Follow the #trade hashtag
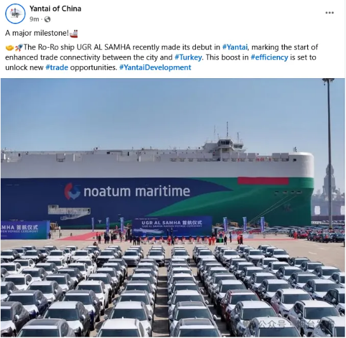 point(57,67)
